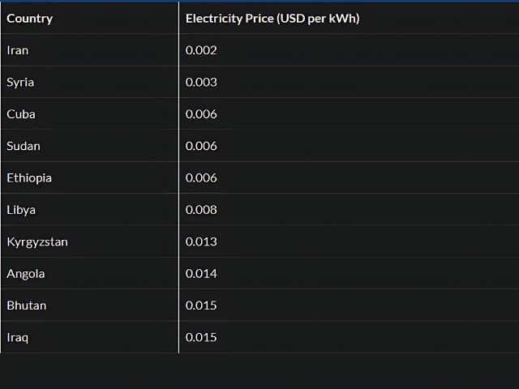This screenshot has height=389, width=519.
Task: Click Cuba's 0.006 price value
Action: coord(201,114)
